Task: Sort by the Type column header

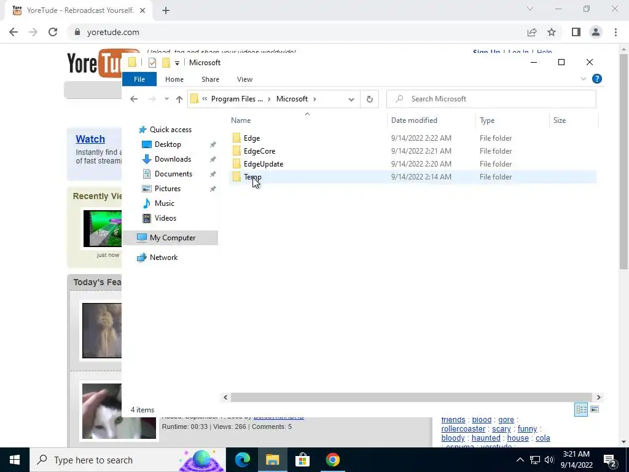Action: click(x=487, y=120)
